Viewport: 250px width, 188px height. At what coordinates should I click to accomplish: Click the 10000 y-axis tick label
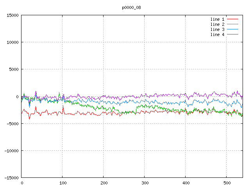[x=12, y=42]
